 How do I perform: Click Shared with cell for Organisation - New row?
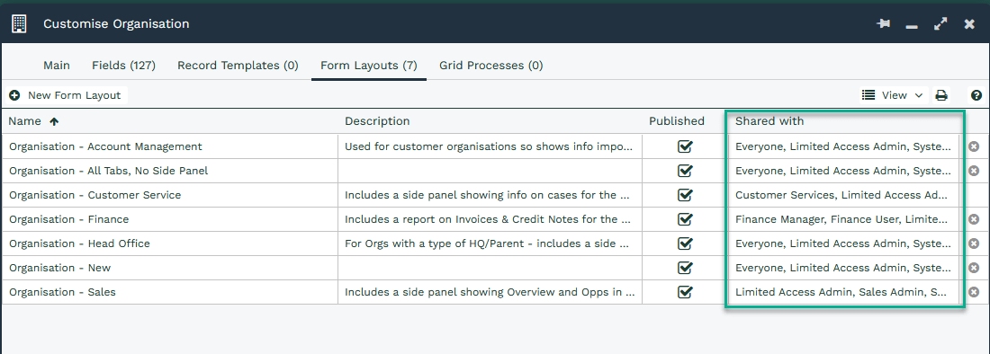843,268
